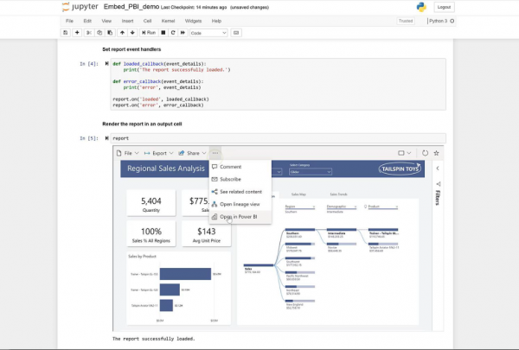
Task: Expand the Filters pane chevron
Action: click(438, 169)
